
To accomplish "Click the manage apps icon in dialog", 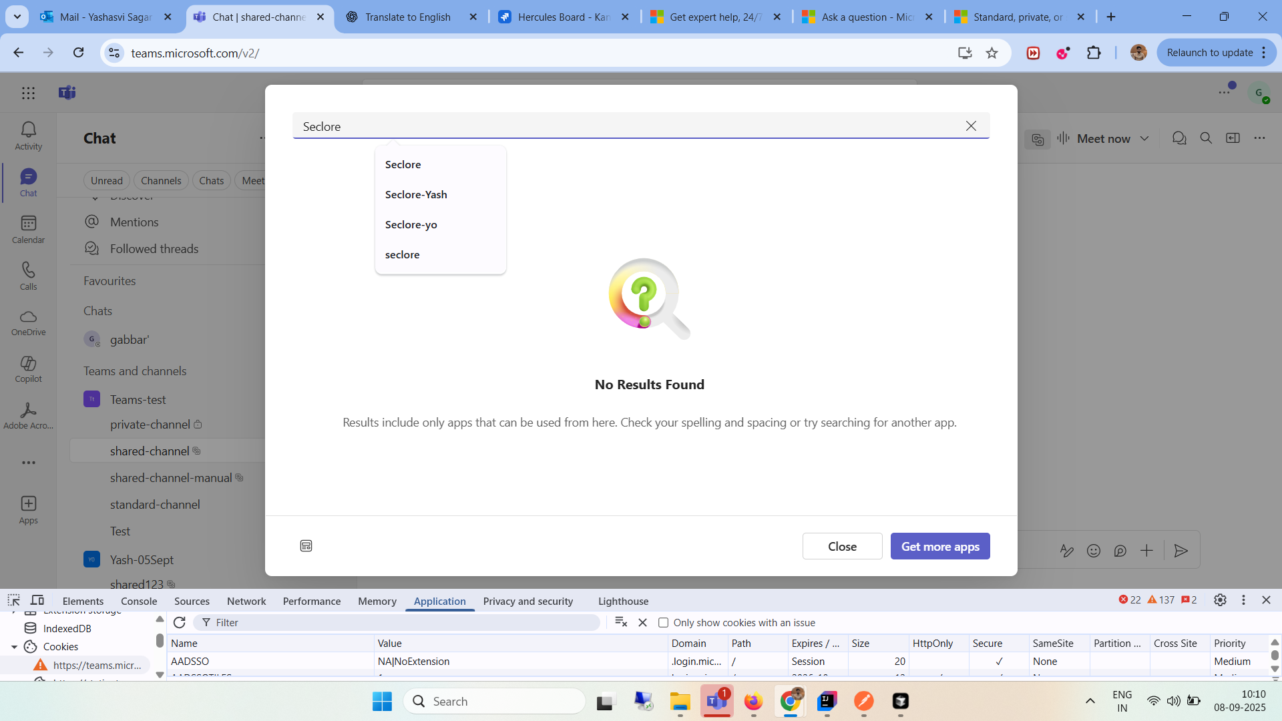I will [306, 546].
